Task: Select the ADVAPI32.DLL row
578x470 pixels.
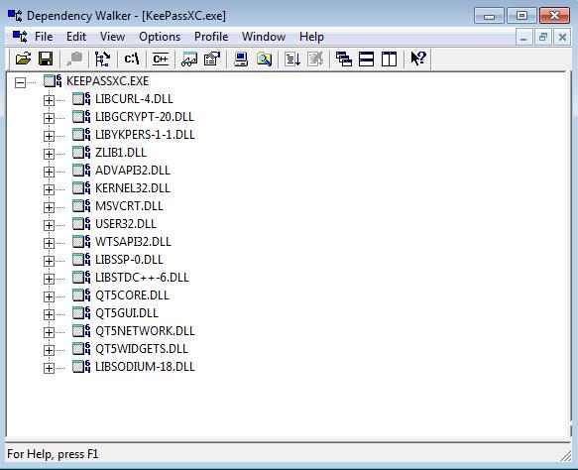Action: click(x=133, y=171)
